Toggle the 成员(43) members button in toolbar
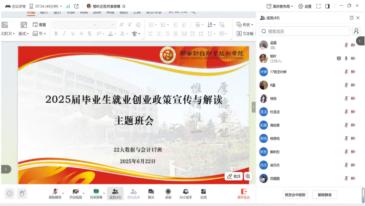This screenshot has width=365, height=206. [x=115, y=194]
